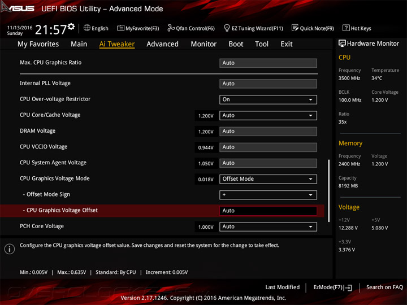Open Quick Note(F9)

coord(317,28)
